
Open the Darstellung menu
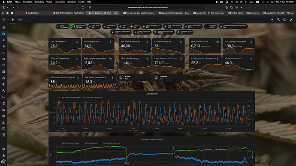[39, 2]
